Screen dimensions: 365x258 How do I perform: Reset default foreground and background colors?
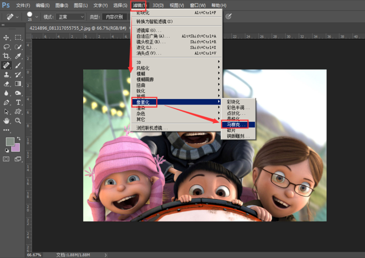point(7,151)
